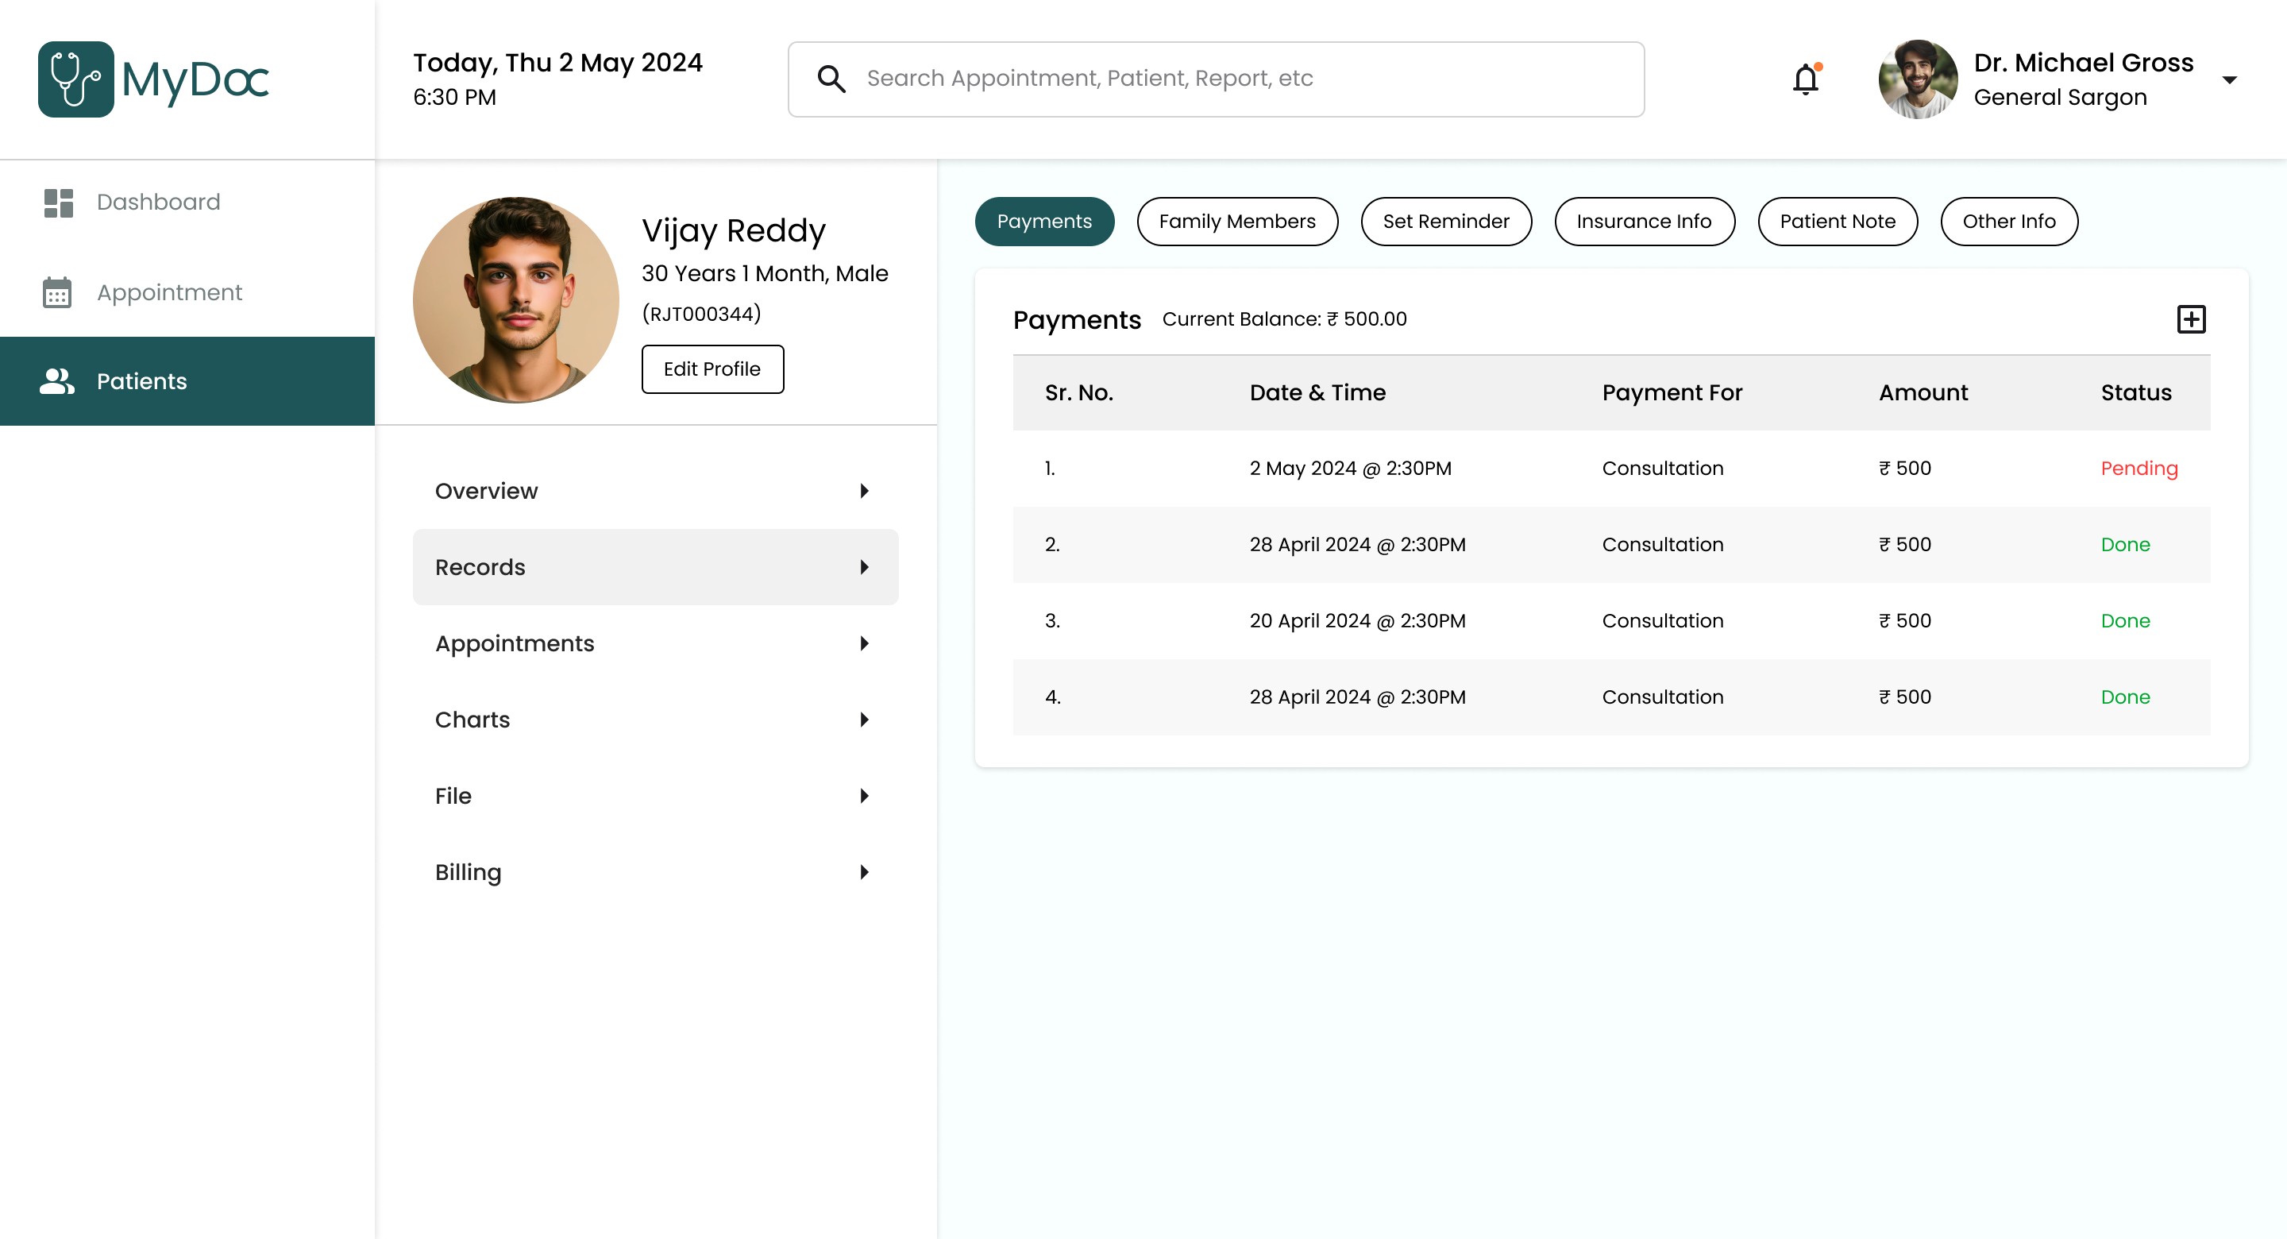Expand the doctor account dropdown arrow
The height and width of the screenshot is (1239, 2287).
[2228, 80]
